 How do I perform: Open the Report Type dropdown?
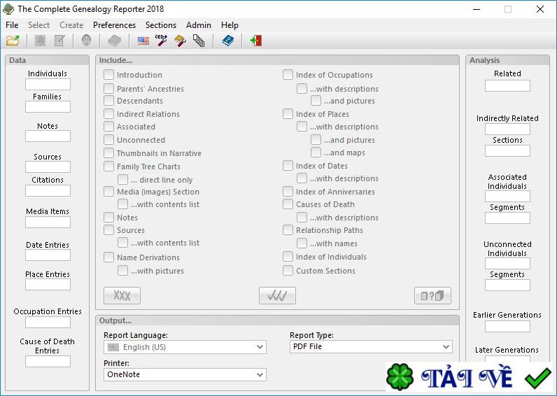[x=371, y=346]
